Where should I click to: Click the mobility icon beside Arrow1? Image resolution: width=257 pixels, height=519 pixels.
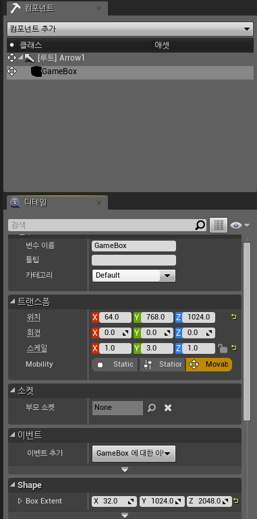11,58
